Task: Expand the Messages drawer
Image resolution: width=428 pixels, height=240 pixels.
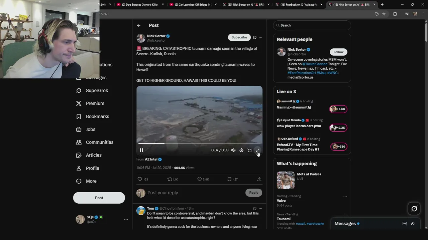Action: (413, 224)
